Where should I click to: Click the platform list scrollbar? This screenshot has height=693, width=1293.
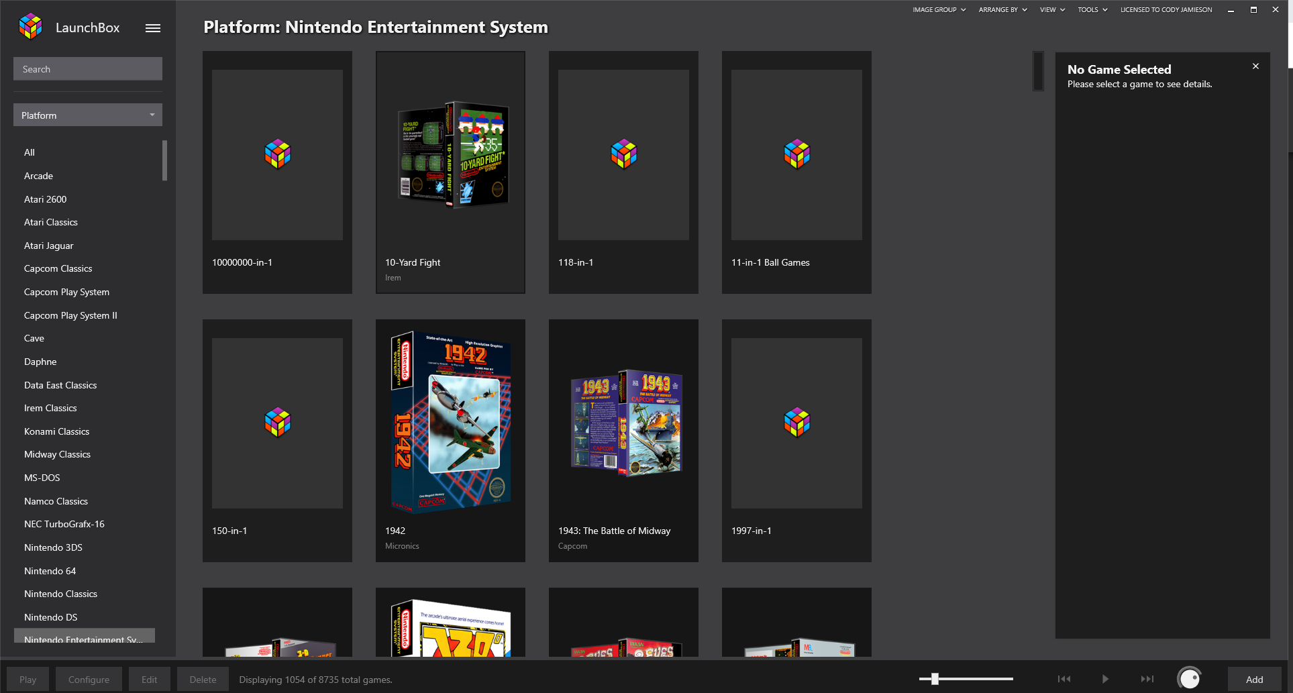click(164, 160)
